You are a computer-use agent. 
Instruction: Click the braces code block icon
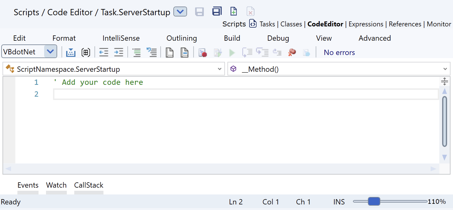pos(86,52)
